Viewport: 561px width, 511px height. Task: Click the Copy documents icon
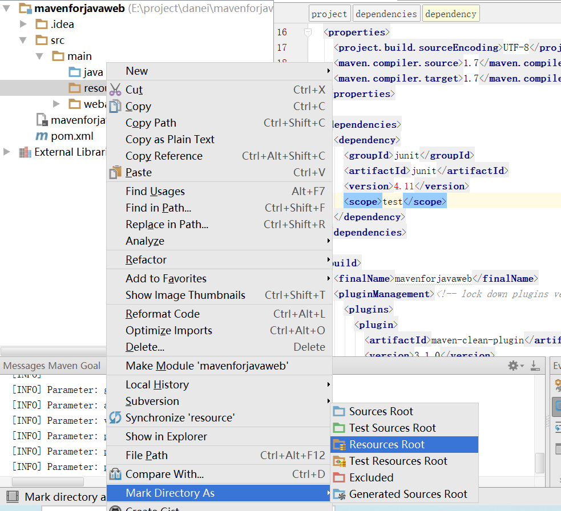pos(115,106)
